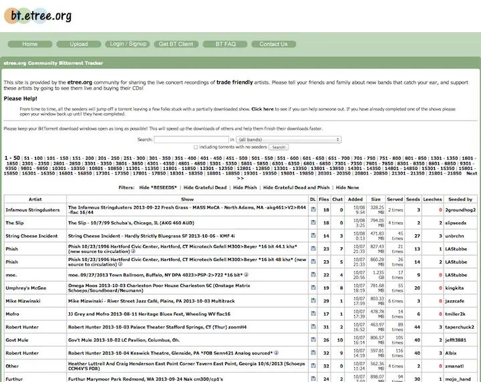Viewport: 481px width, 382px height.
Task: Click the Leeches column header
Action: click(x=432, y=199)
